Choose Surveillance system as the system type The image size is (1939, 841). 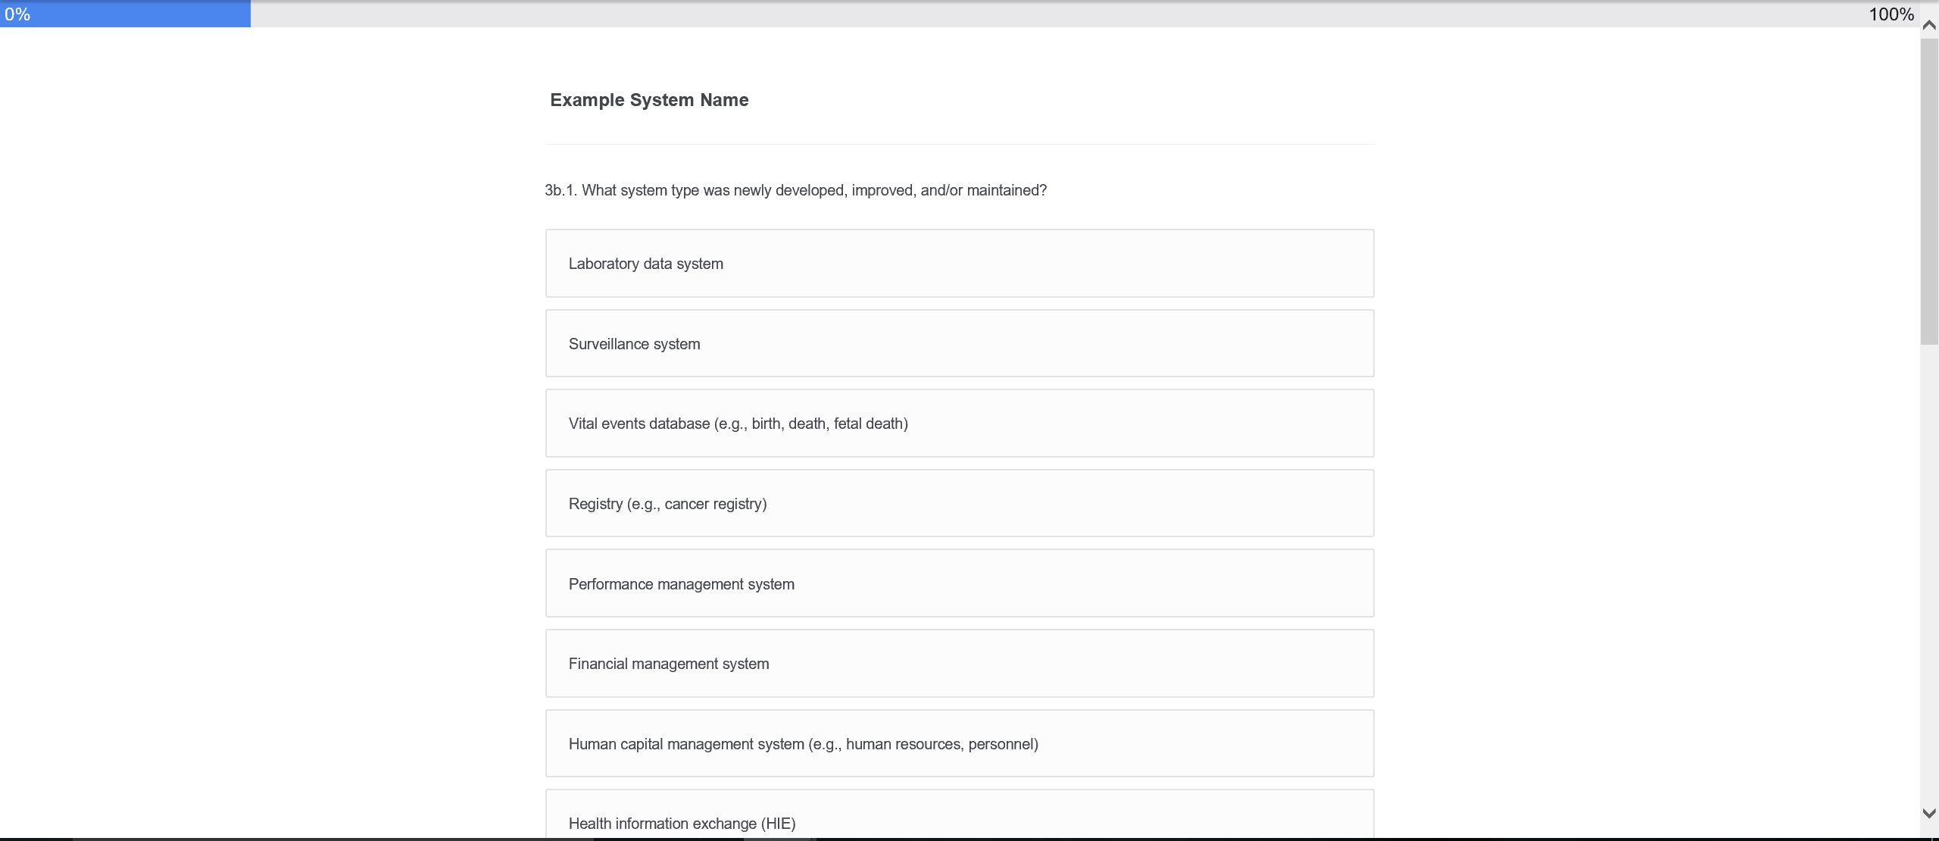pyautogui.click(x=959, y=344)
